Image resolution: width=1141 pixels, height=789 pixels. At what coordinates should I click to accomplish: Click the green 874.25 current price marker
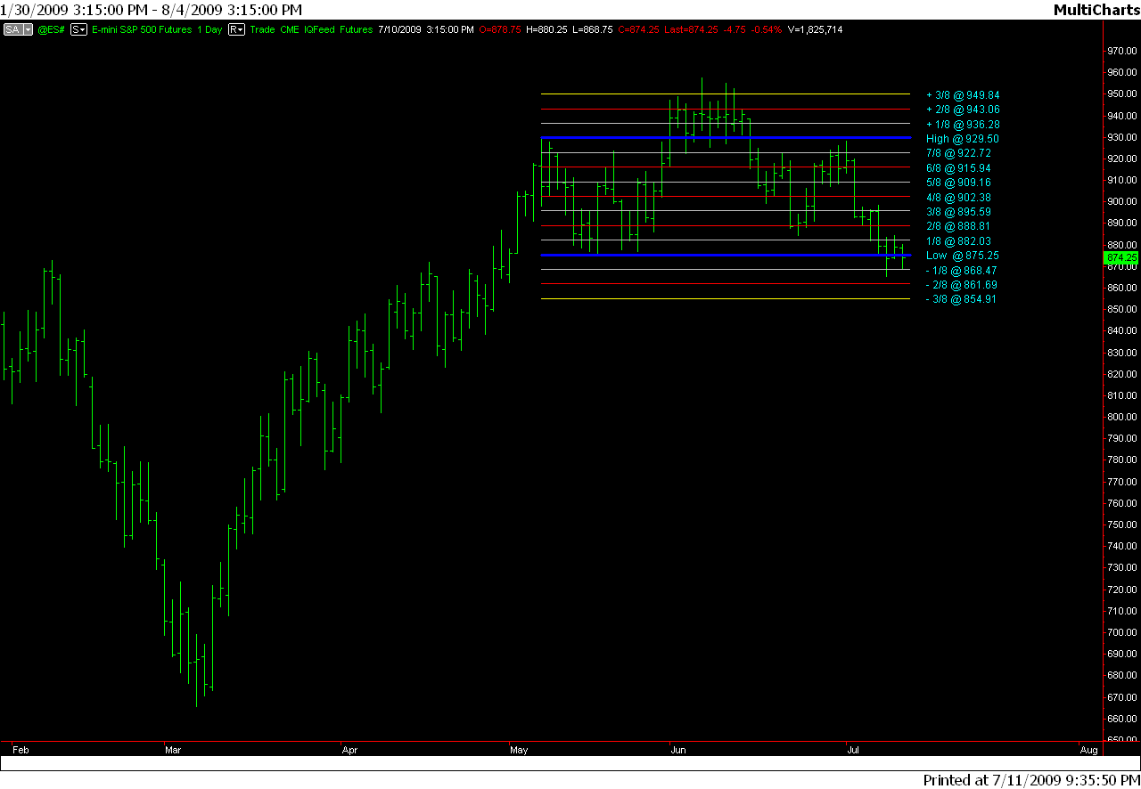point(1121,257)
